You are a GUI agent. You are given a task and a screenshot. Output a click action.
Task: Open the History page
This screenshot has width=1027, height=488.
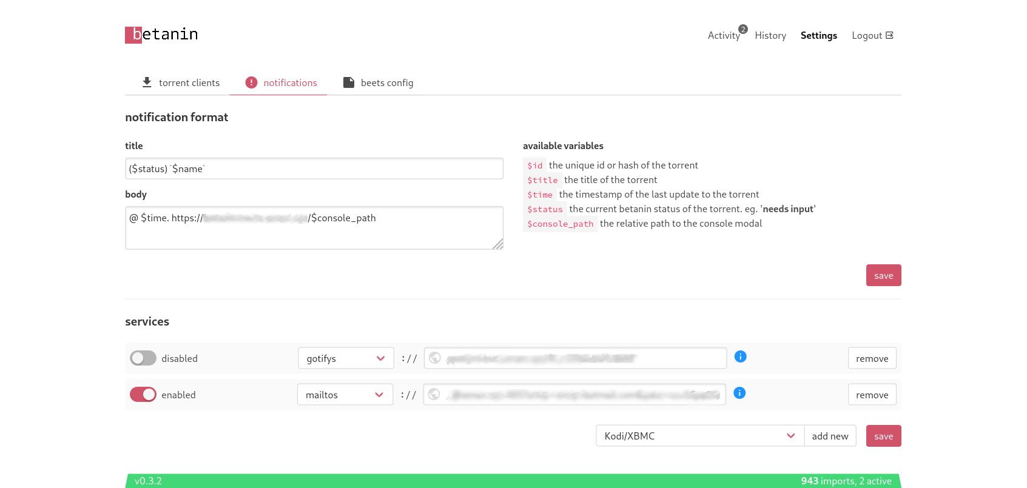[770, 36]
